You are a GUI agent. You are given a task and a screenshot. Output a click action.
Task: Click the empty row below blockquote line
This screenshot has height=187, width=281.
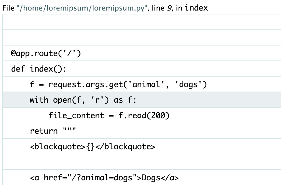(x=142, y=162)
